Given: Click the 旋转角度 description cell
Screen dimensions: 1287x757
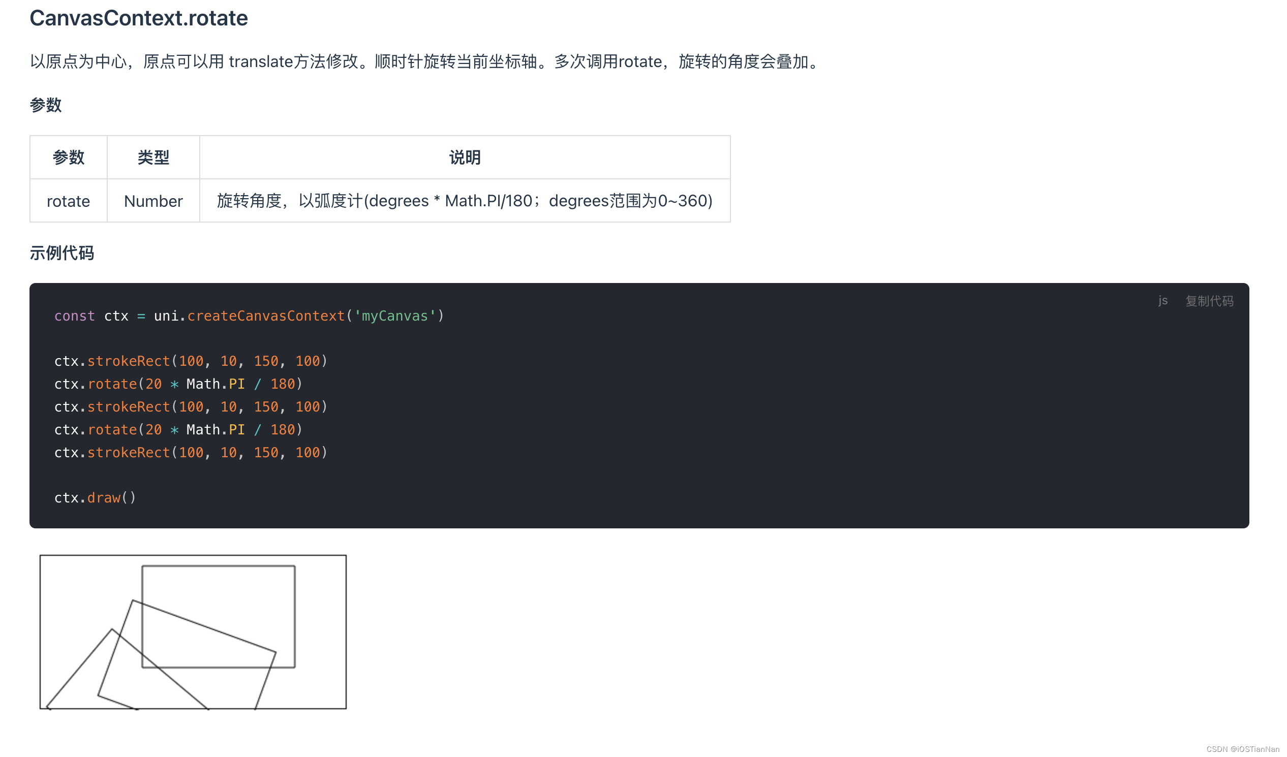Looking at the screenshot, I should (x=465, y=201).
